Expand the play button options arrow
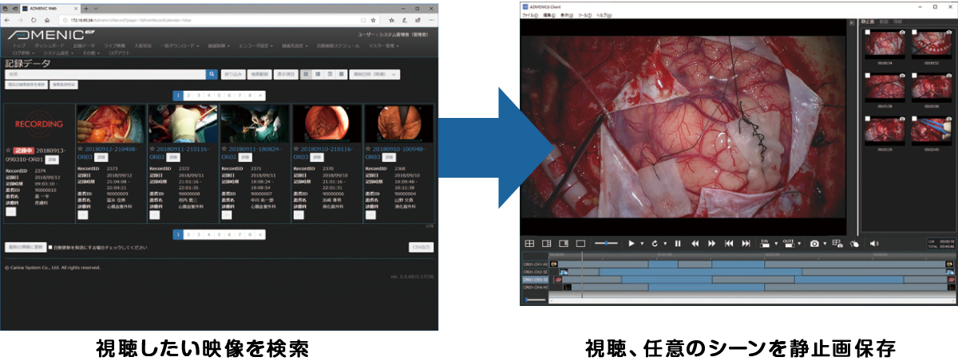958x361 pixels. [x=641, y=244]
